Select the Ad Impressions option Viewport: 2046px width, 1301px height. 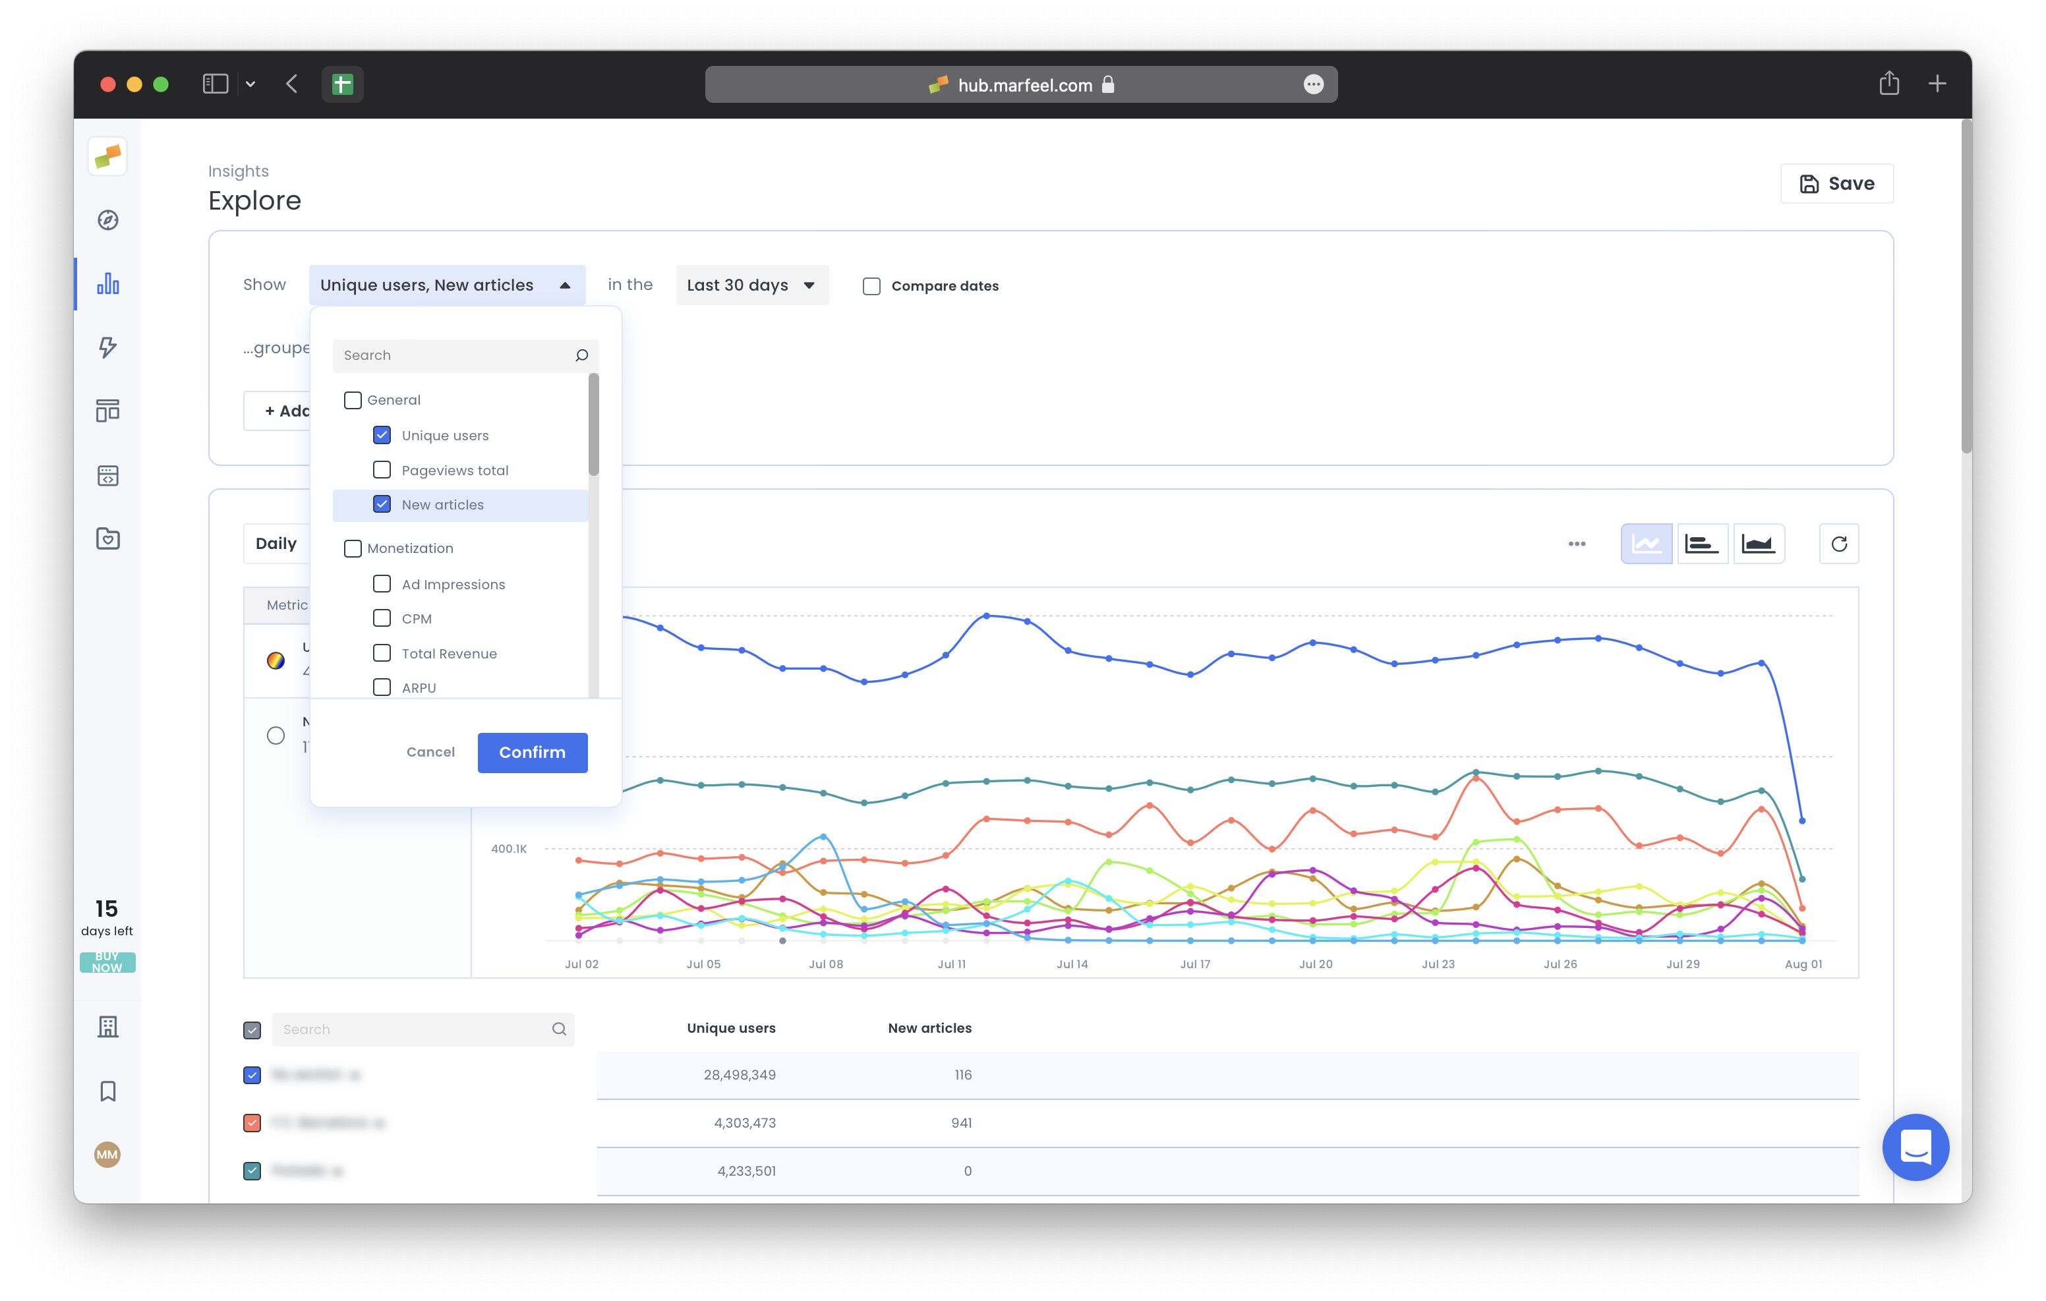coord(382,585)
